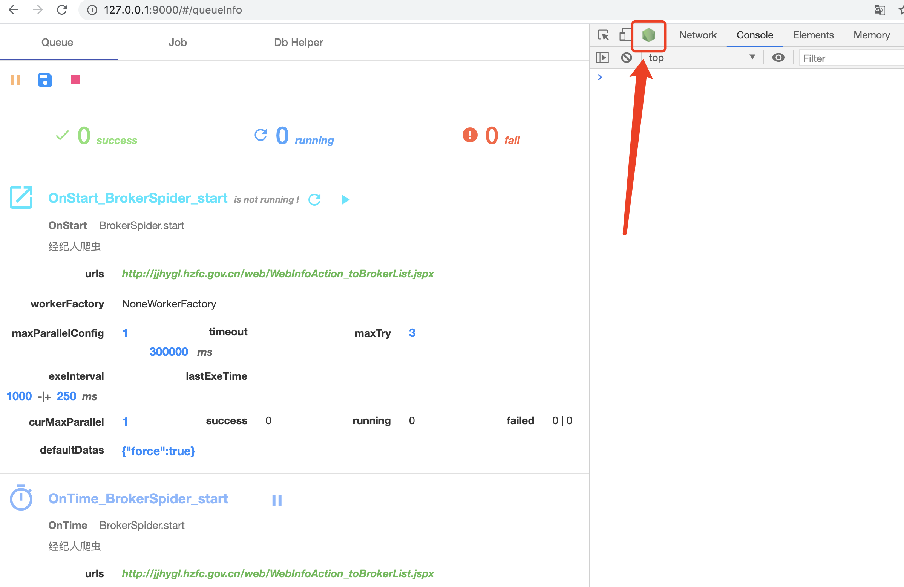Switch to the Network tab
Screen dimensions: 904x587
click(697, 35)
